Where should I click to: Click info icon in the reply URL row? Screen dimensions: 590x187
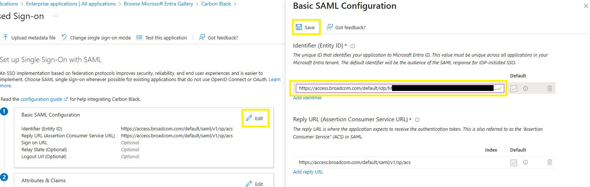click(x=525, y=162)
